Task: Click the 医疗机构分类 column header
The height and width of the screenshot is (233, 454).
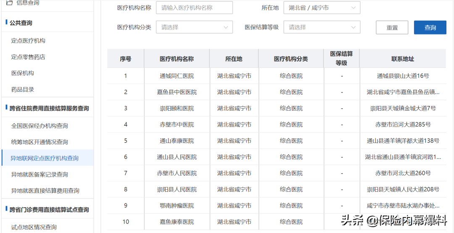Action: tap(291, 59)
